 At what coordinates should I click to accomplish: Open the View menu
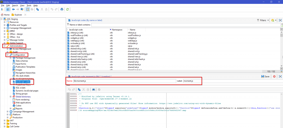click(x=22, y=6)
